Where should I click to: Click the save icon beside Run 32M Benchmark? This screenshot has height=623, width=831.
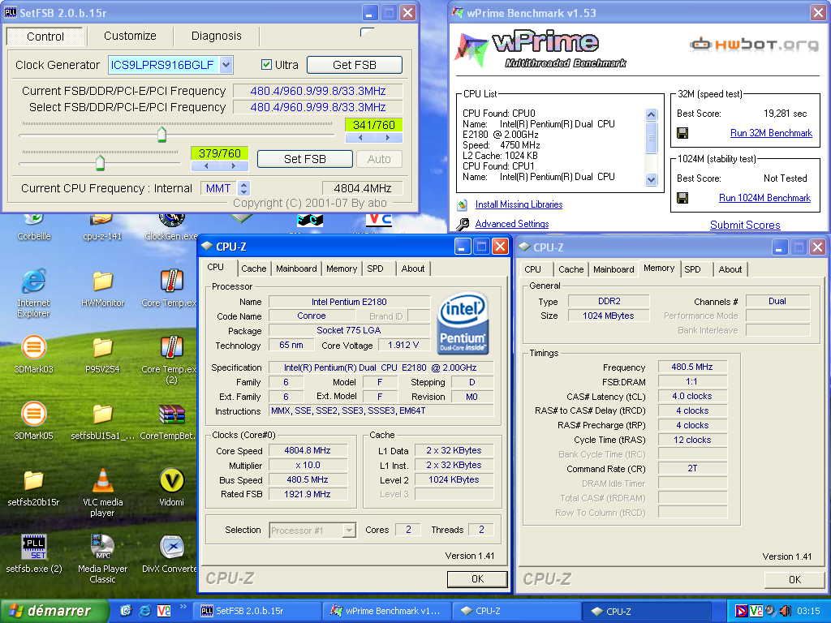(x=682, y=133)
